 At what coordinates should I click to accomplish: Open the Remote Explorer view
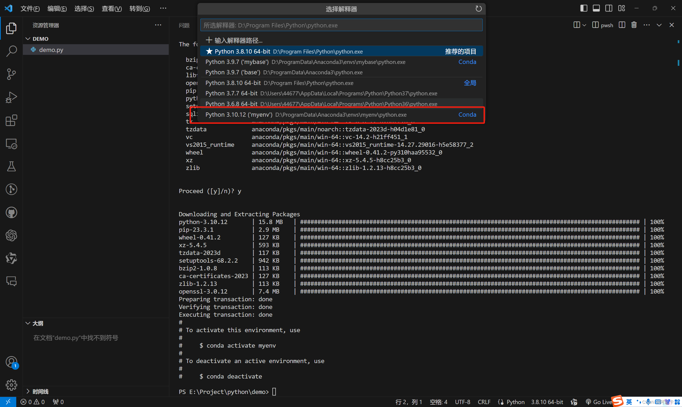(x=11, y=144)
